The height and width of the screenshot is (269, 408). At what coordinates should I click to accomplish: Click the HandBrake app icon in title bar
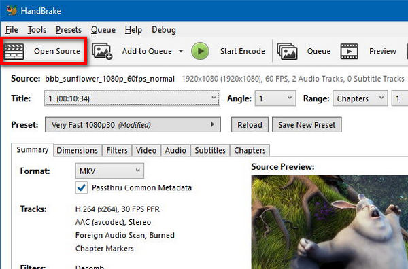(x=12, y=11)
